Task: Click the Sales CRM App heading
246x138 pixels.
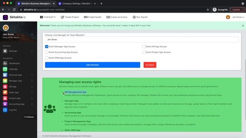Action: (x=73, y=130)
